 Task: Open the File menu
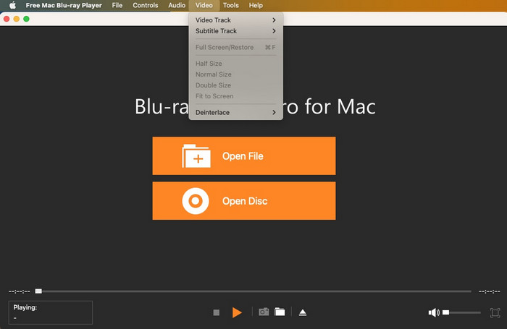(117, 5)
